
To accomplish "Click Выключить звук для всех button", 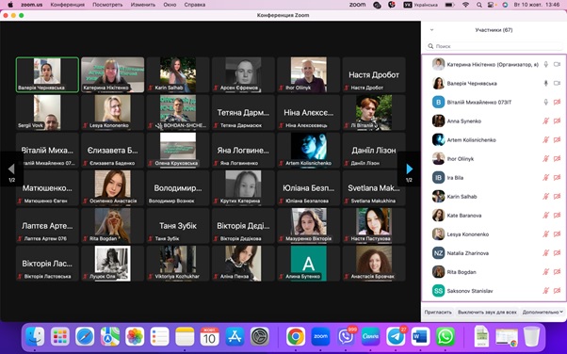I will tap(487, 312).
